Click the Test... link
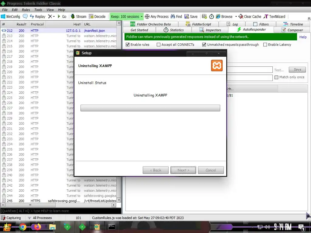311x233 pixels. click(279, 70)
